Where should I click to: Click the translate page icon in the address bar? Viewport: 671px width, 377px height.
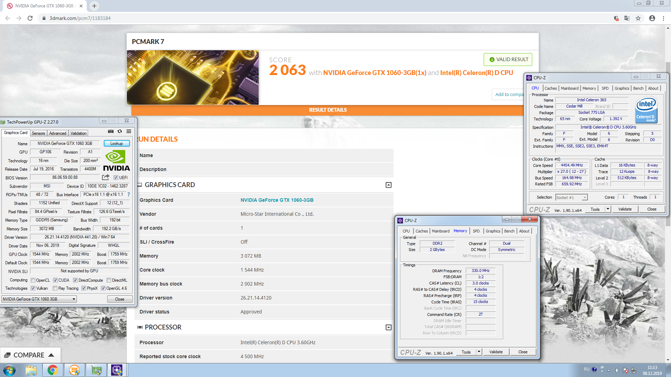627,18
